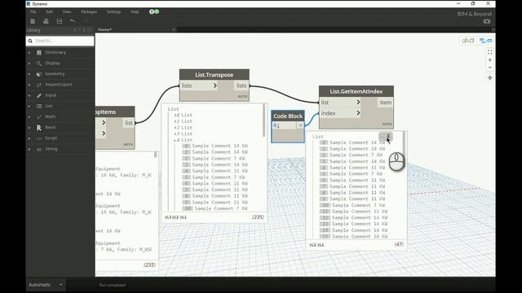Click the Transpose preview vertical scrollbar
The width and height of the screenshot is (522, 293).
(264, 120)
